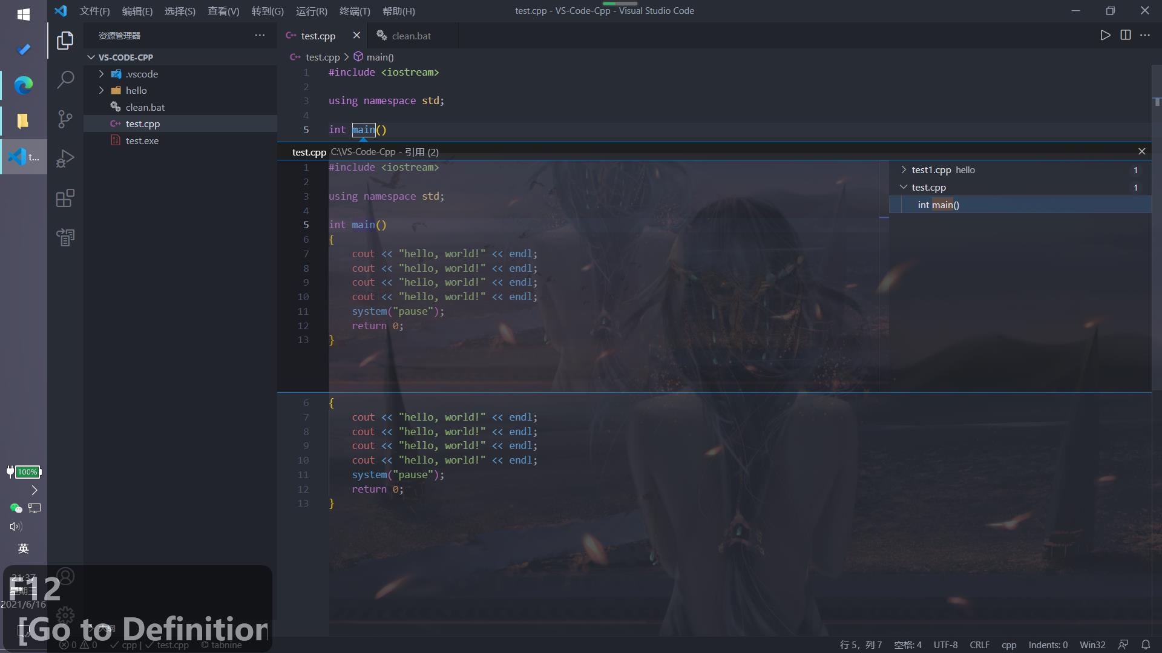Click Indents: 0 in status bar
The height and width of the screenshot is (653, 1162).
click(1048, 645)
